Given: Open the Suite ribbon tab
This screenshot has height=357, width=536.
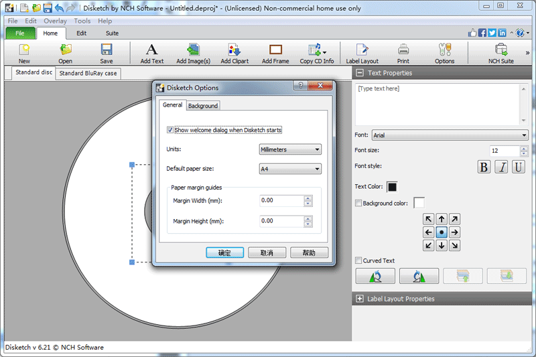Looking at the screenshot, I should click(112, 33).
